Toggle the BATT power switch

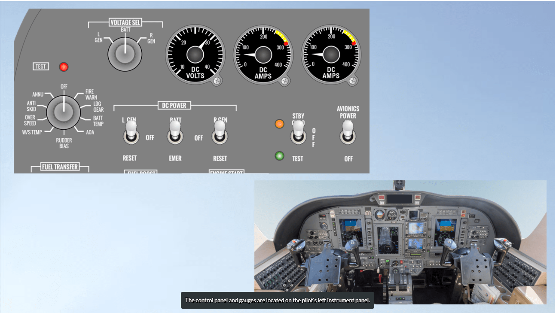point(175,131)
